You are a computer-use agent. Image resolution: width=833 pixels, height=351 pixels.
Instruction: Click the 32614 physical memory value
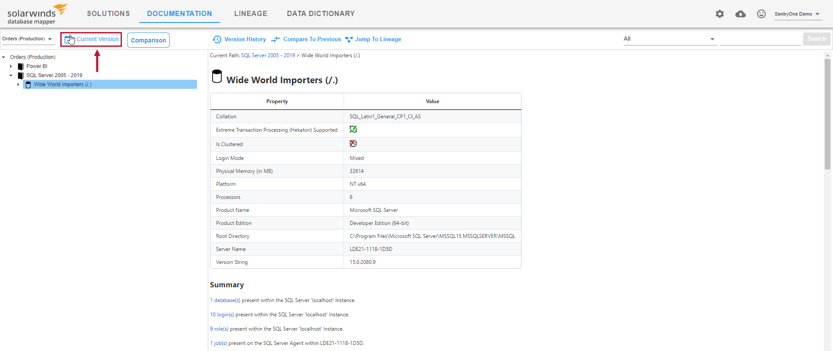[357, 171]
